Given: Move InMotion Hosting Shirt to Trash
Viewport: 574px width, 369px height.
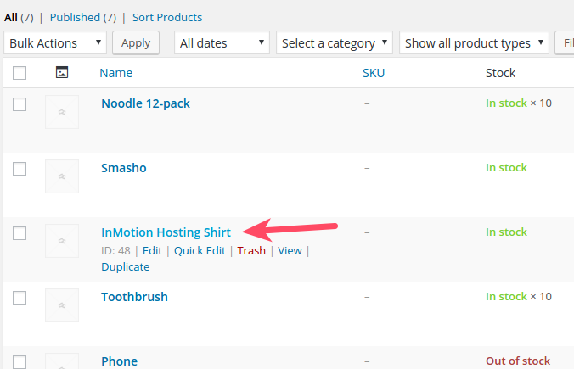Looking at the screenshot, I should pos(250,251).
